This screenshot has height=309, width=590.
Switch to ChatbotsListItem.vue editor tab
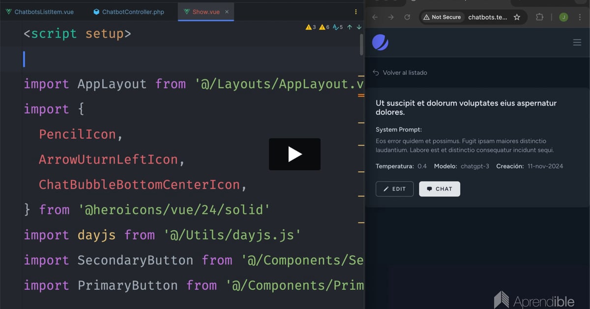click(39, 12)
